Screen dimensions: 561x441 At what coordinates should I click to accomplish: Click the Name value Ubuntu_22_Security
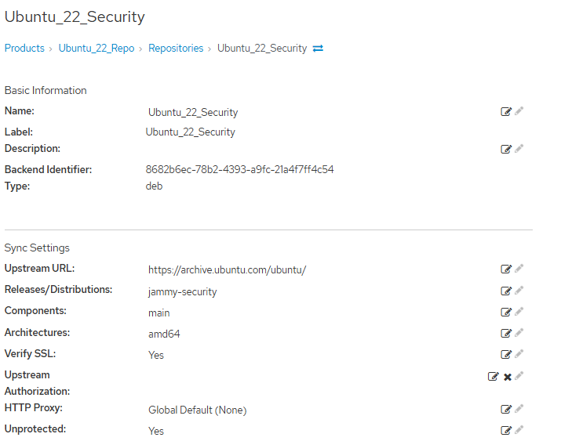pyautogui.click(x=193, y=112)
